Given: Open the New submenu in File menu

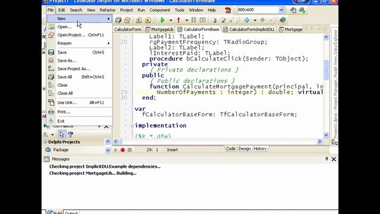Looking at the screenshot, I should pos(79,18).
